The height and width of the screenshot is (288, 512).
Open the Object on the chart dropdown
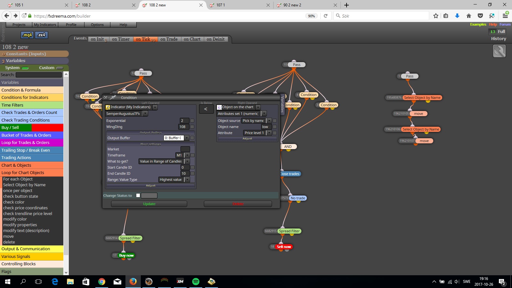point(258,107)
